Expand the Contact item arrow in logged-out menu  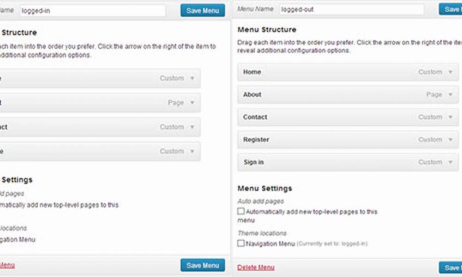click(x=451, y=117)
